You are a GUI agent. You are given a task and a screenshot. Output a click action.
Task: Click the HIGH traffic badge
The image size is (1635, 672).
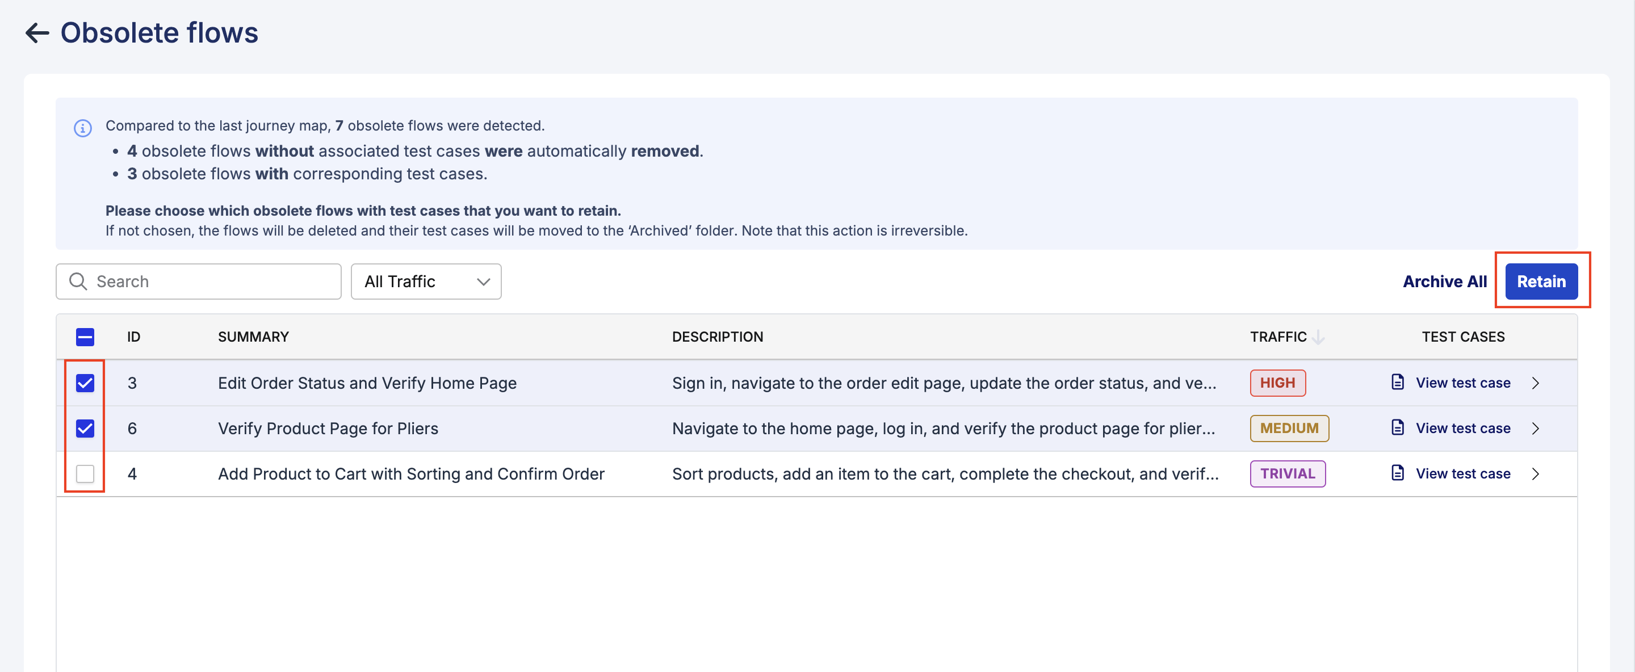pyautogui.click(x=1277, y=383)
